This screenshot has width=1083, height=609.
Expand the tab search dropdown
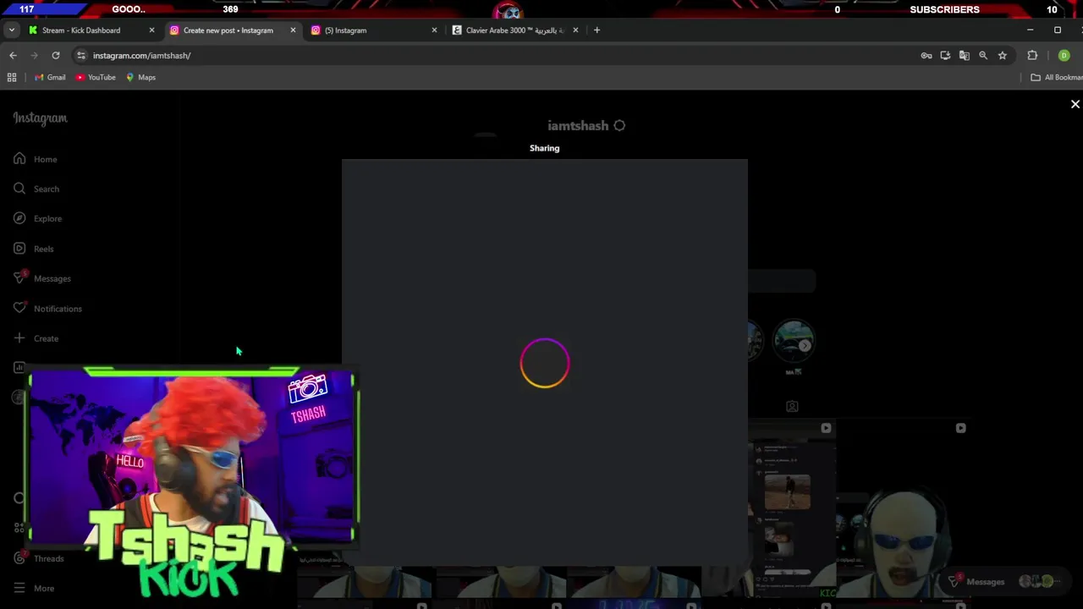pyautogui.click(x=12, y=30)
